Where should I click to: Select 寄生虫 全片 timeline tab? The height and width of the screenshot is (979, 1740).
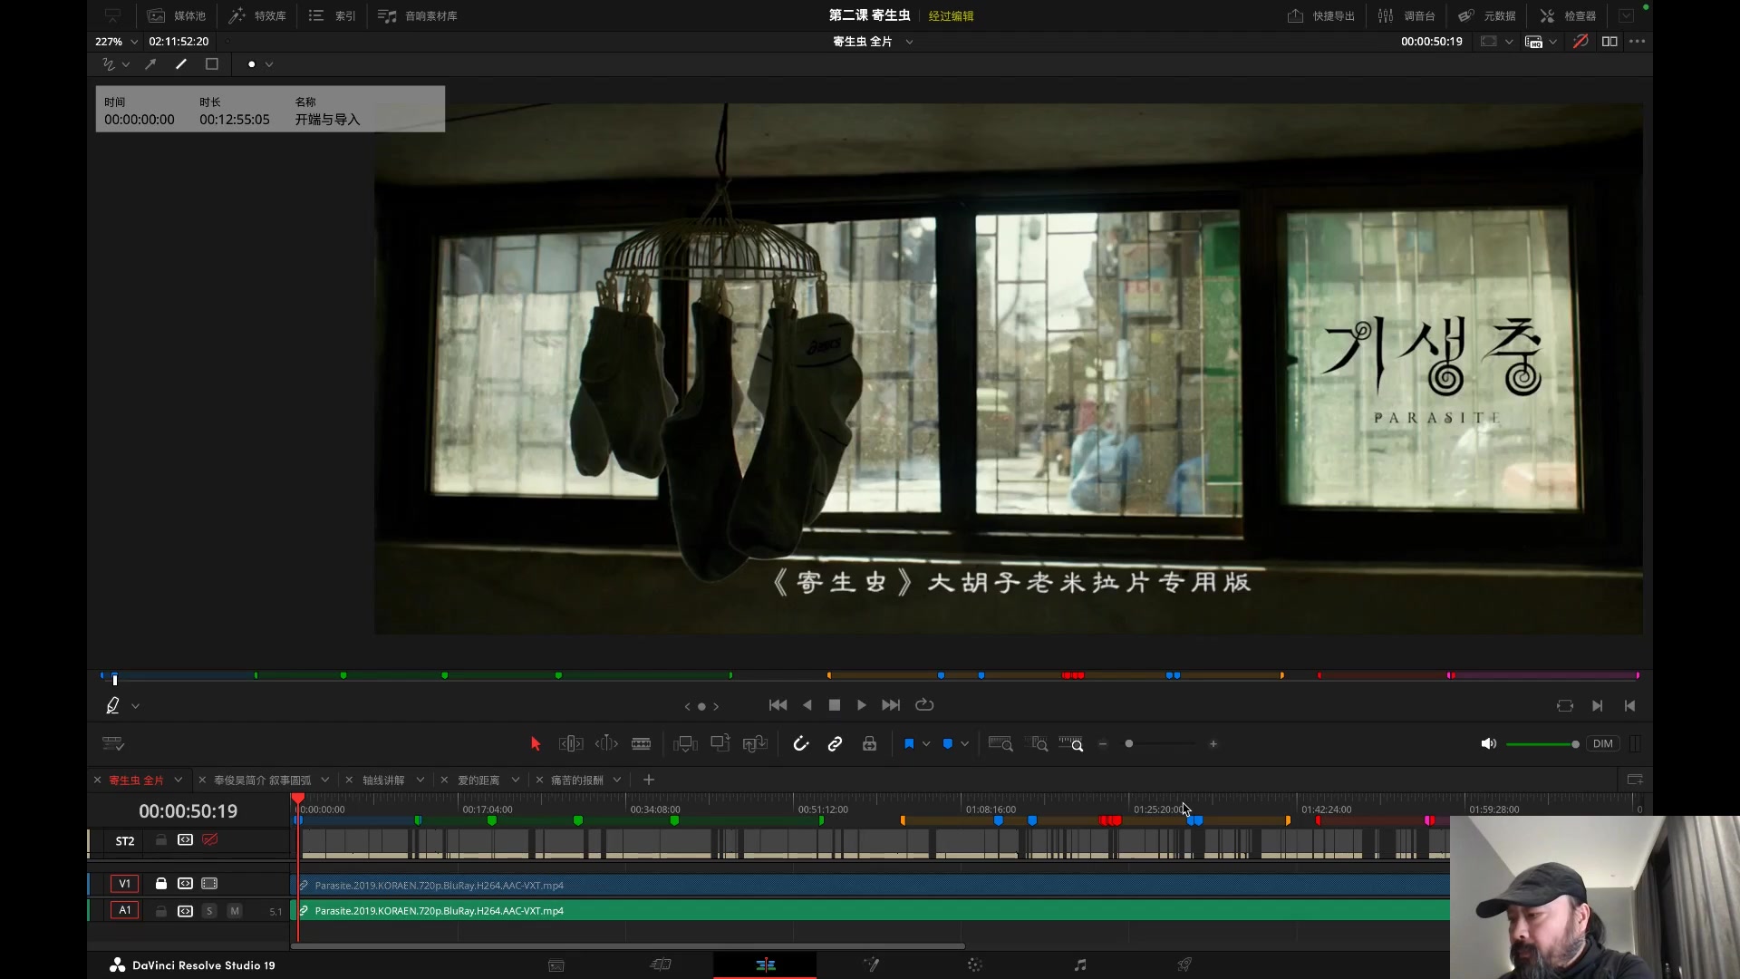tap(136, 780)
